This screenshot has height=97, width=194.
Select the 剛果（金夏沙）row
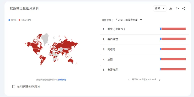(x=144, y=29)
